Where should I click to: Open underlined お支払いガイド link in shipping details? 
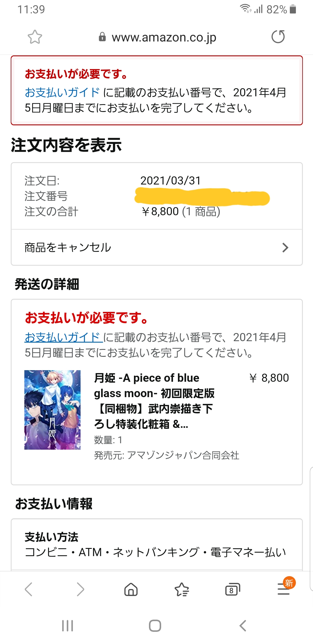pos(63,337)
